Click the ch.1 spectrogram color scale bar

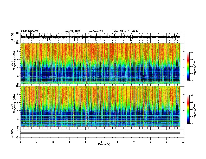[x=188, y=67]
